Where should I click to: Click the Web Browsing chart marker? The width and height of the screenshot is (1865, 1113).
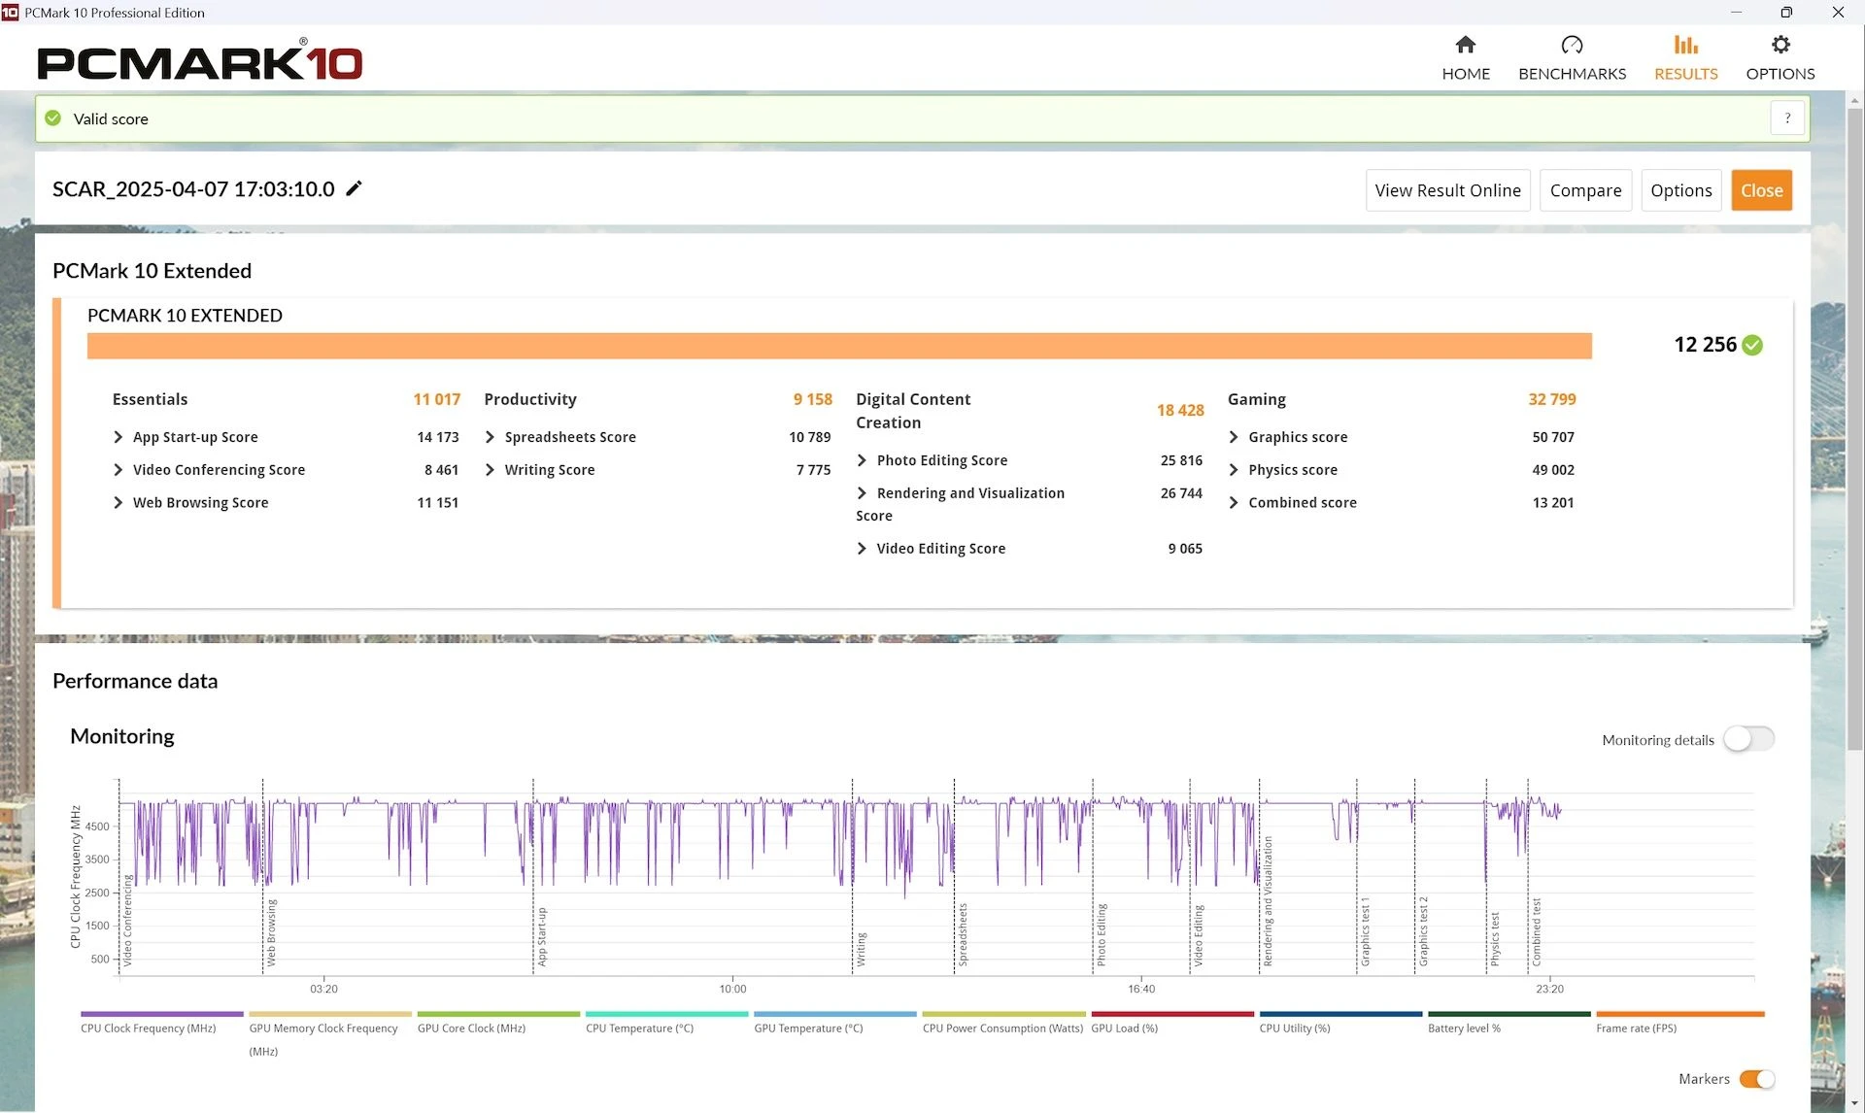point(271,932)
